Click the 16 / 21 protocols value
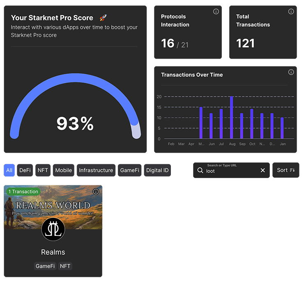This screenshot has width=304, height=281. (175, 43)
